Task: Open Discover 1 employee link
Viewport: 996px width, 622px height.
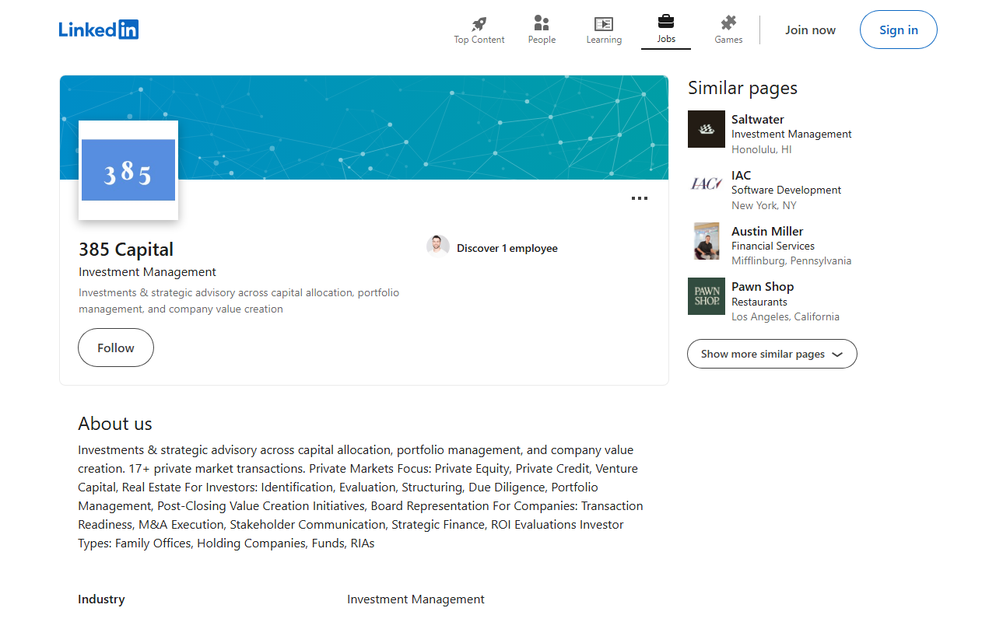Action: point(507,249)
